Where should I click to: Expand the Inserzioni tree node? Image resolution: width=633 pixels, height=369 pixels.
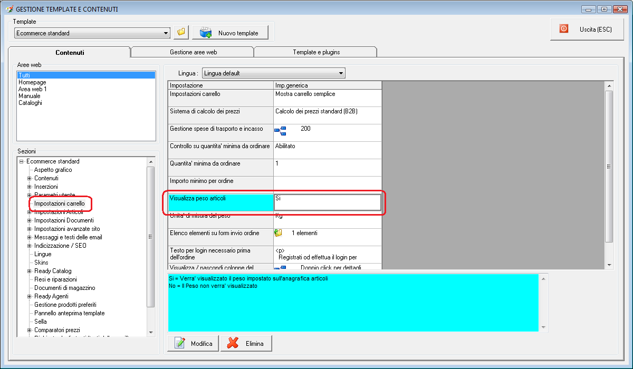click(30, 187)
